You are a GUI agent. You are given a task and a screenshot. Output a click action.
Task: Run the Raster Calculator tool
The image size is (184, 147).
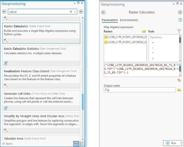(171, 143)
